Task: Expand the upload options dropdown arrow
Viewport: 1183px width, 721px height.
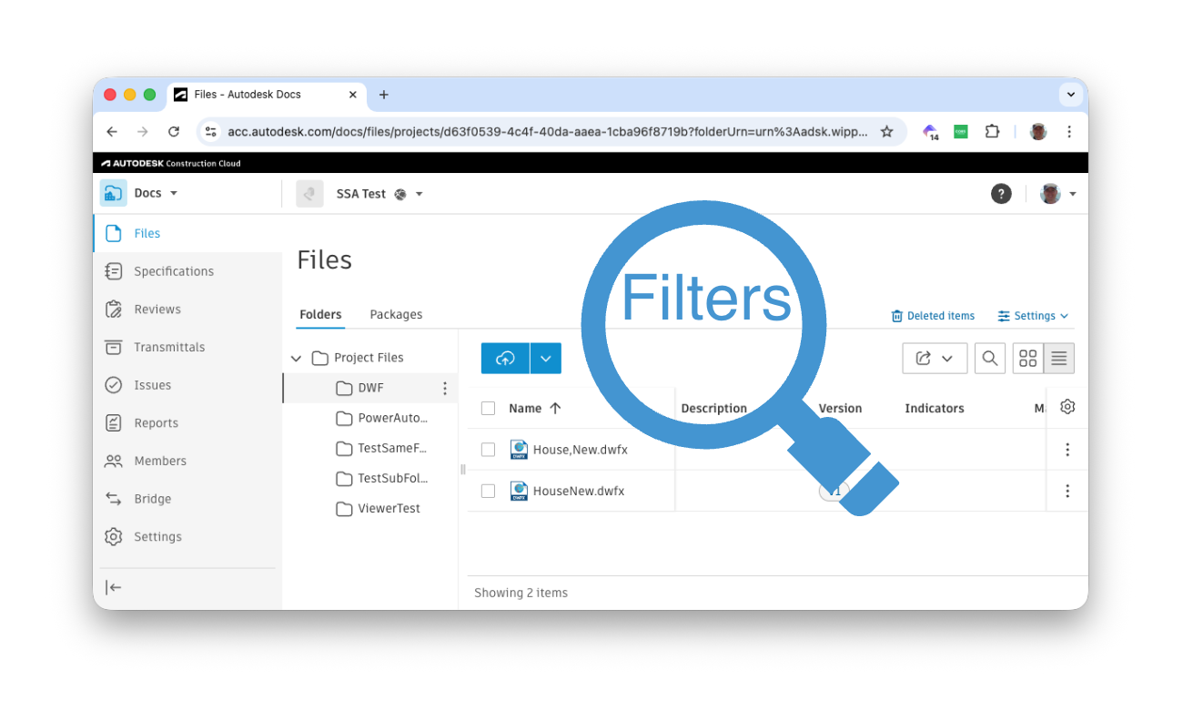Action: [545, 359]
